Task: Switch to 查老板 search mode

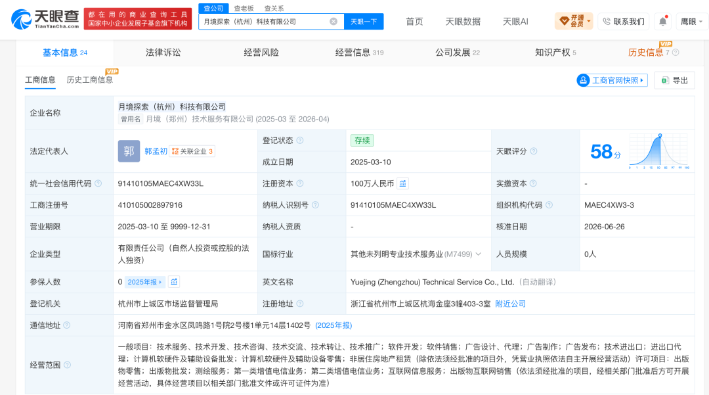Action: pyautogui.click(x=244, y=8)
